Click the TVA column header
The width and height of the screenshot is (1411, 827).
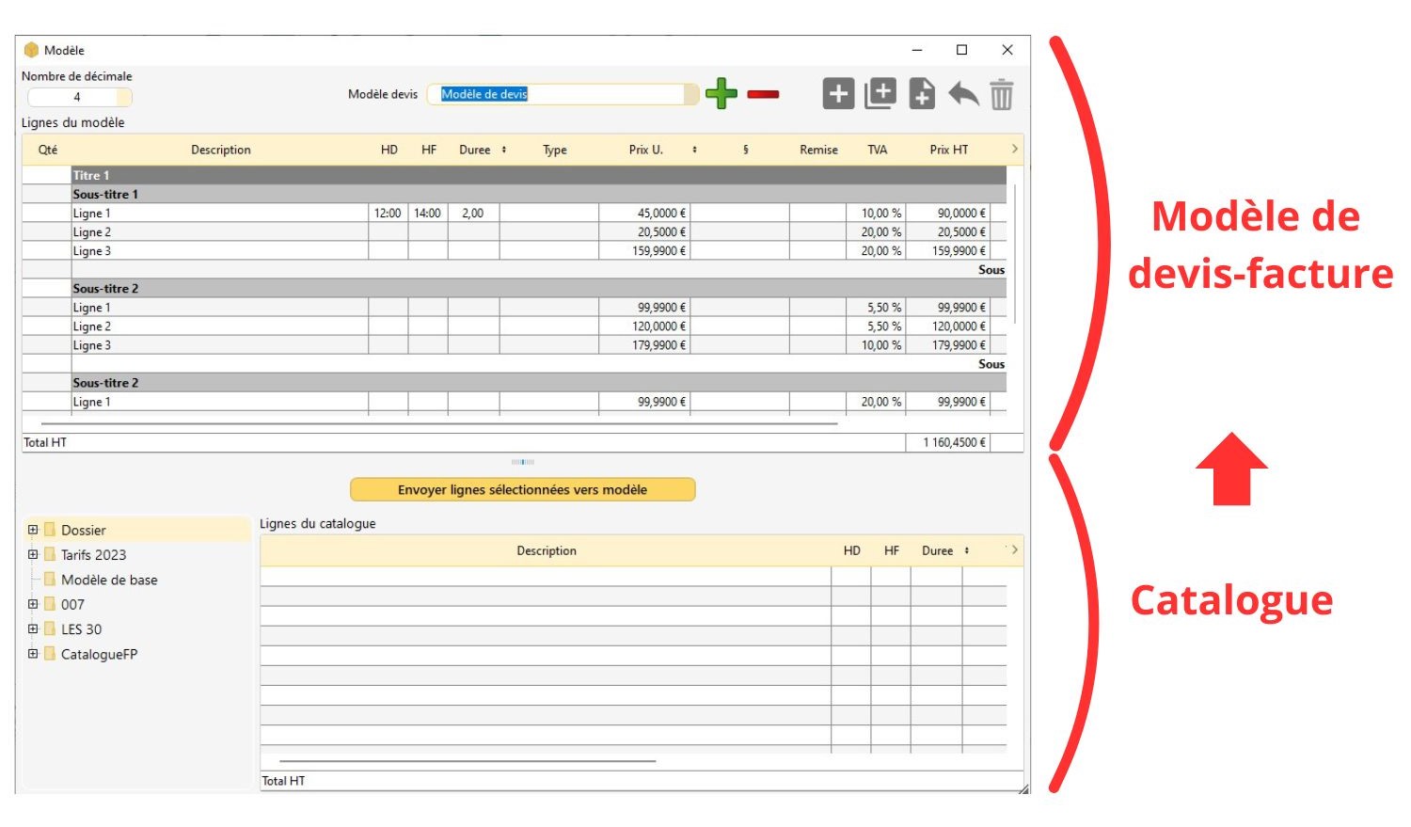[877, 150]
